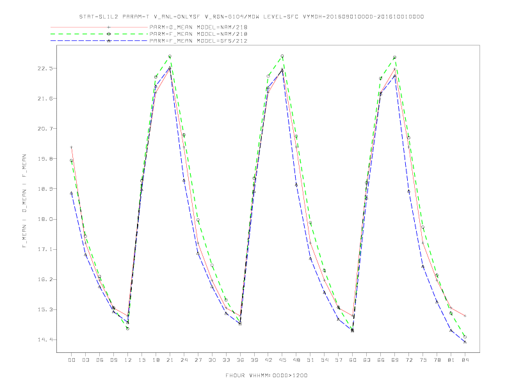507x392 pixels.
Task: Click y-axis tick value 21.6
Action: [x=45, y=99]
